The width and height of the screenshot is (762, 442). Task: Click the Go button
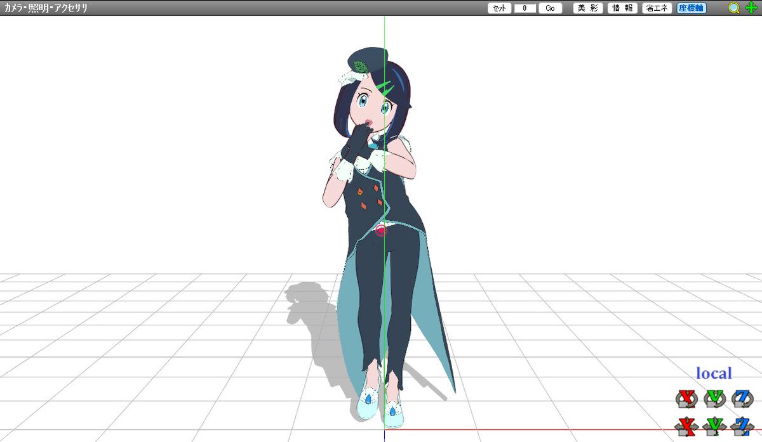[x=550, y=8]
